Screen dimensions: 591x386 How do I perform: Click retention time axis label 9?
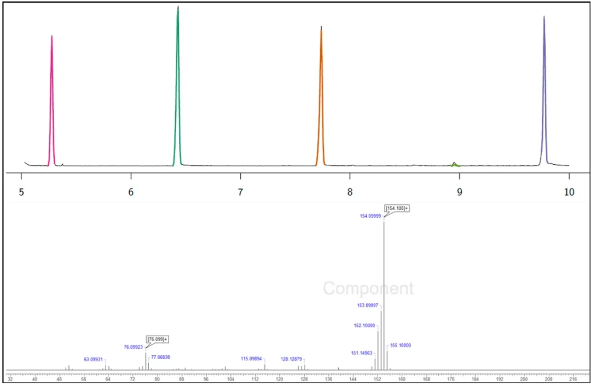pyautogui.click(x=460, y=192)
